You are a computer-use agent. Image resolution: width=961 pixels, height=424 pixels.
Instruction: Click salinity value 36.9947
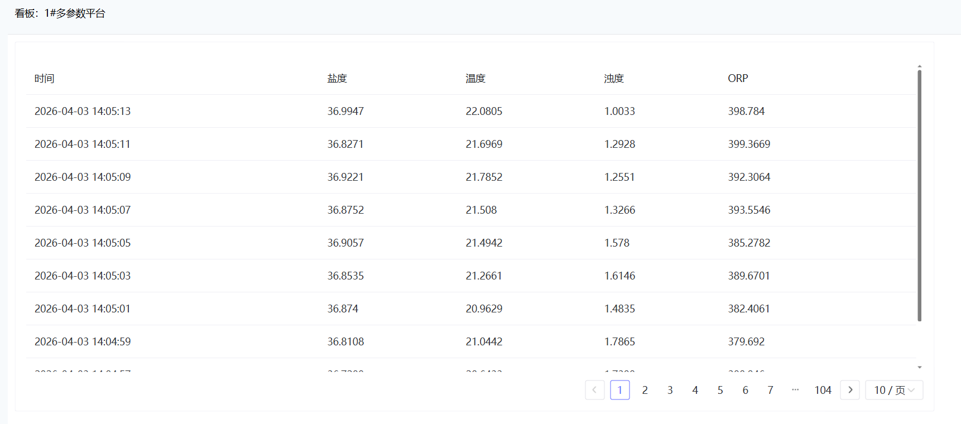(345, 111)
